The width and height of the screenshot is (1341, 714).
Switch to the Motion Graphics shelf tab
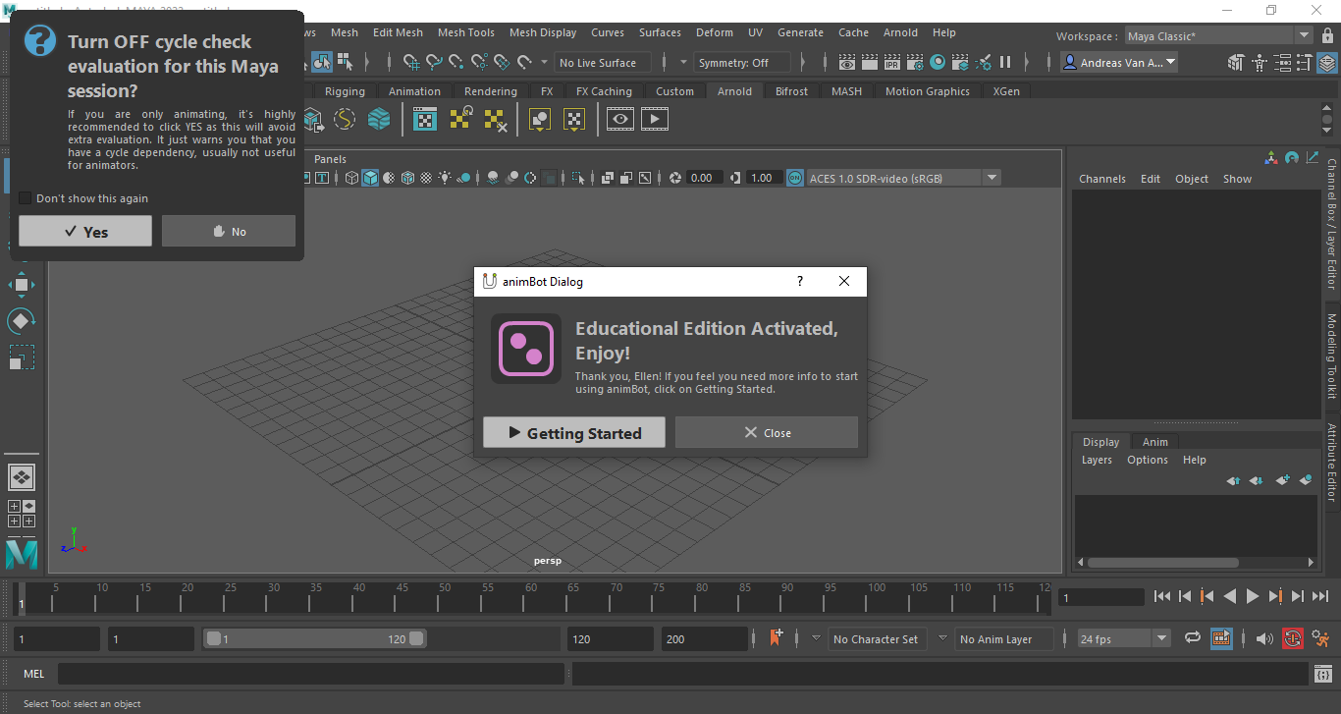tap(928, 91)
